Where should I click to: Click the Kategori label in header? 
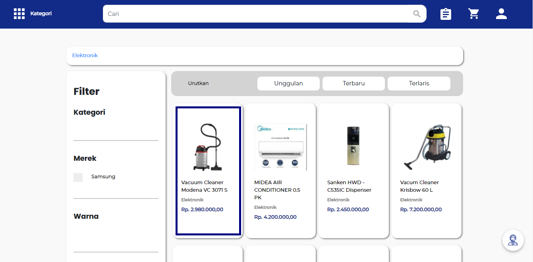pyautogui.click(x=41, y=13)
